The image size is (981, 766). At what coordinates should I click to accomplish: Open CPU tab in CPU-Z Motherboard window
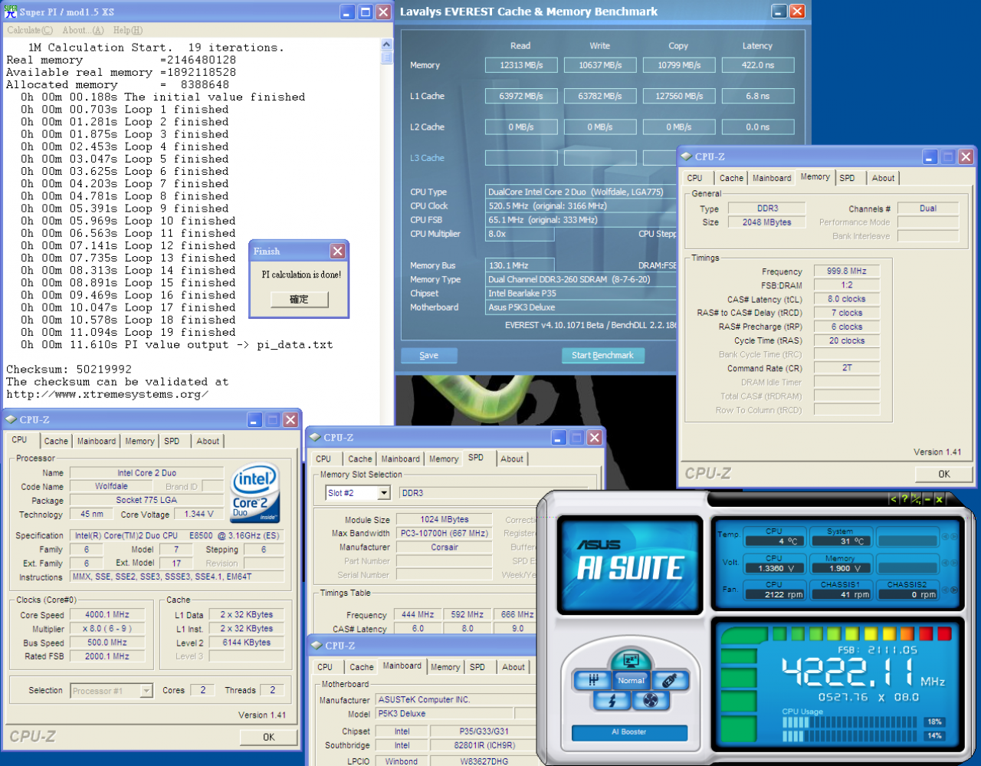click(325, 667)
